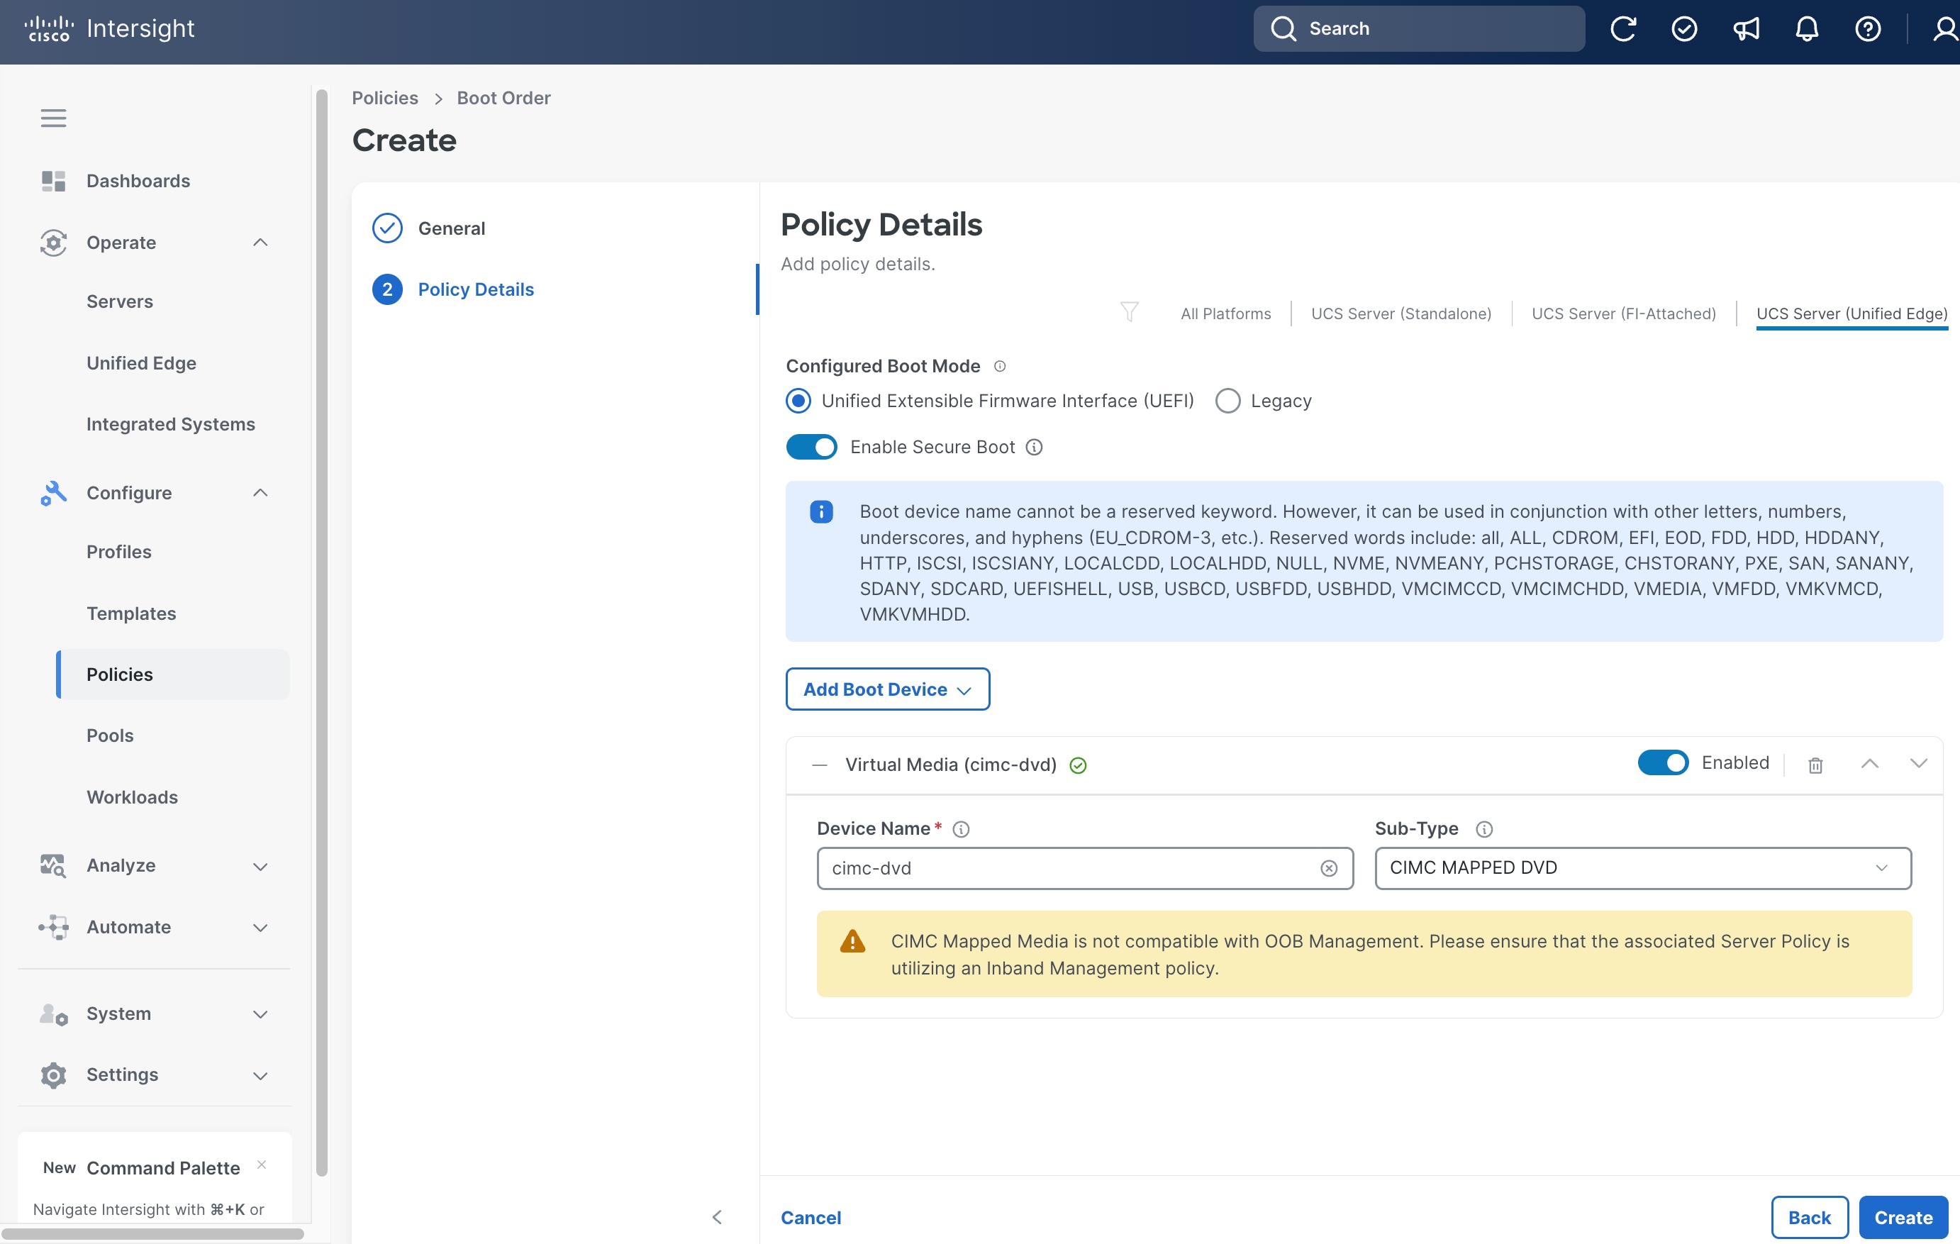Viewport: 1960px width, 1244px height.
Task: Click the Create button
Action: [x=1903, y=1218]
